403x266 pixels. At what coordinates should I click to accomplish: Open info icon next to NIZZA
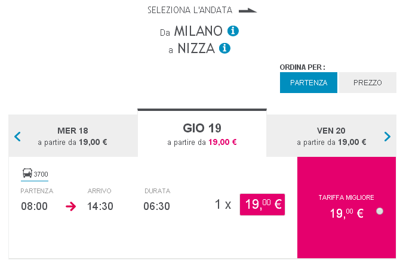pos(224,48)
